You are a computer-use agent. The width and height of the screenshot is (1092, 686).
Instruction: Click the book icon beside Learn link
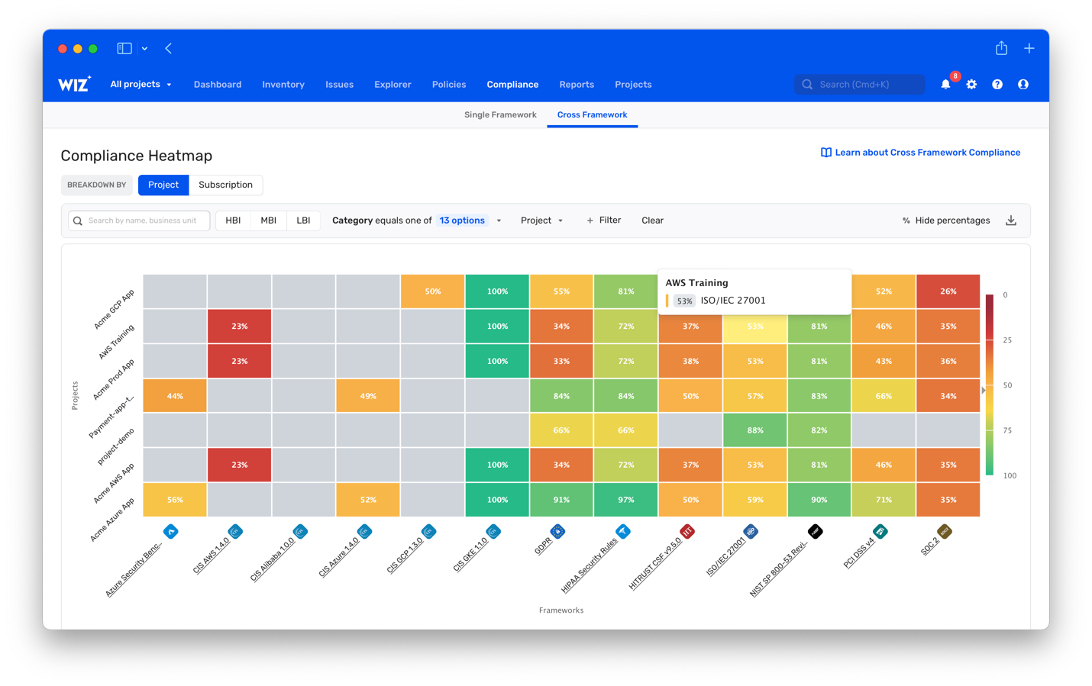point(825,153)
